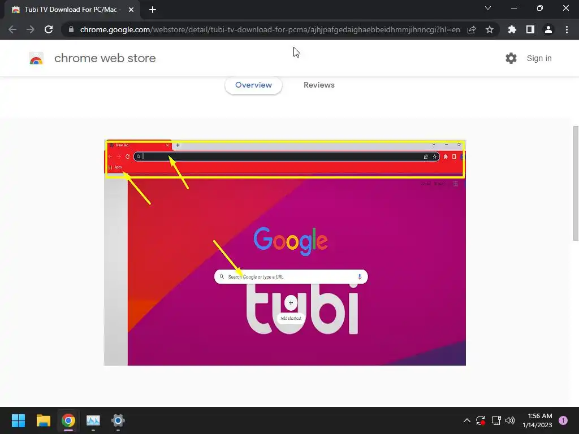Show hidden system tray icons
This screenshot has width=579, height=434.
coord(466,420)
